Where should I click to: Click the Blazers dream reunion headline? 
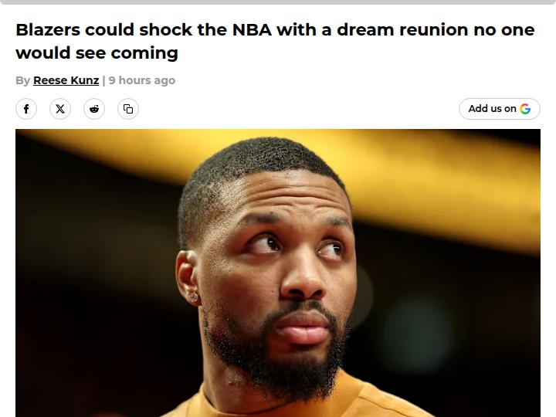click(x=275, y=41)
